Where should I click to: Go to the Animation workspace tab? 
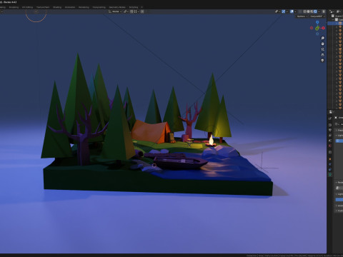(70, 7)
